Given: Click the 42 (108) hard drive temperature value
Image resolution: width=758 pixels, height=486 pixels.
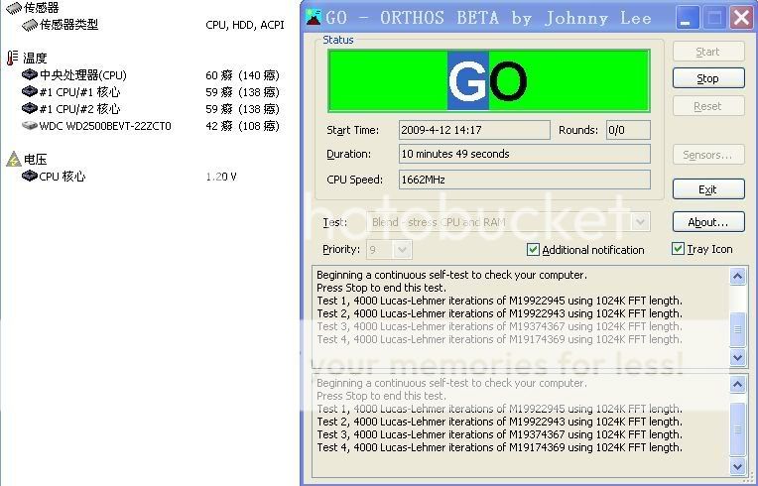Looking at the screenshot, I should pyautogui.click(x=243, y=126).
